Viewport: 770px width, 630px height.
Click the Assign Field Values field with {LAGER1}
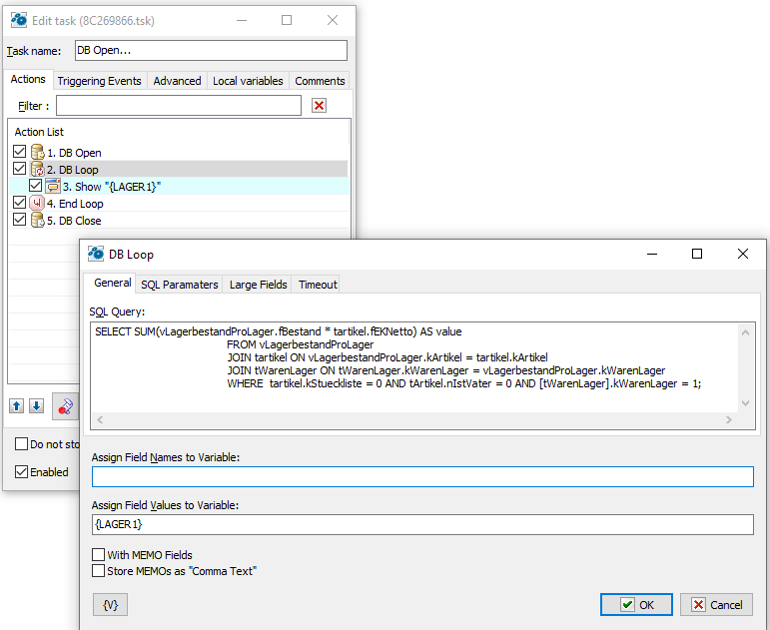(x=422, y=524)
